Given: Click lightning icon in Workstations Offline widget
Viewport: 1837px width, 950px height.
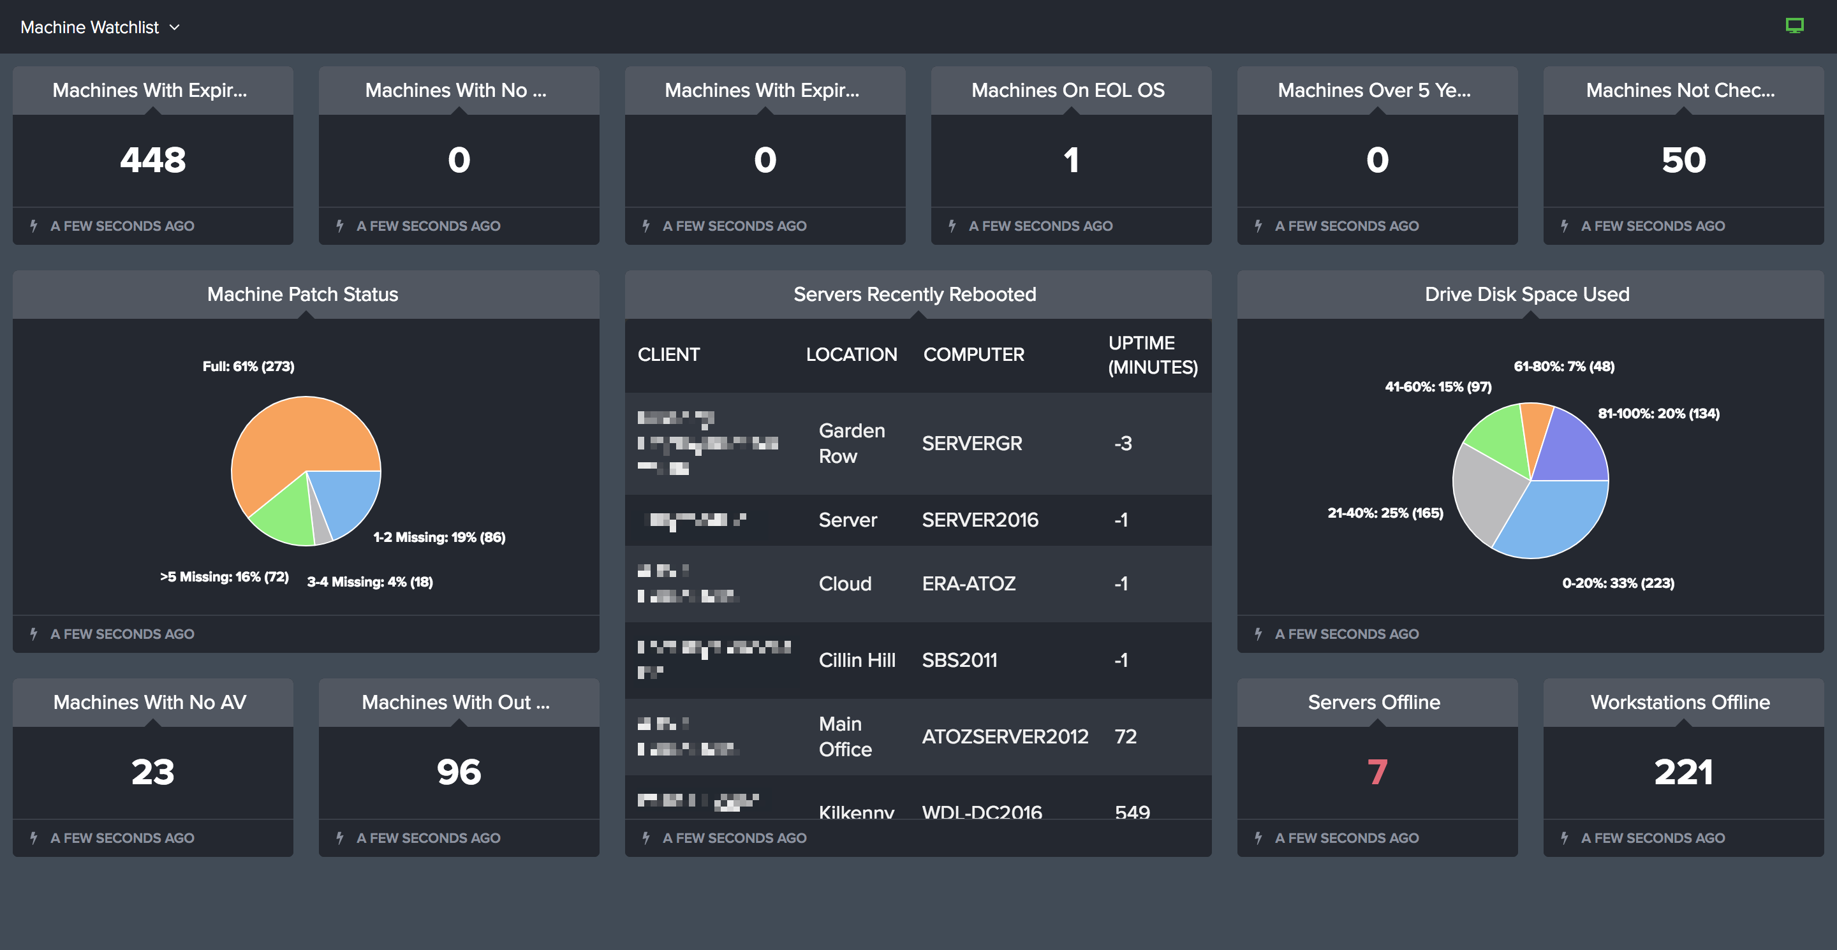Looking at the screenshot, I should click(1564, 837).
